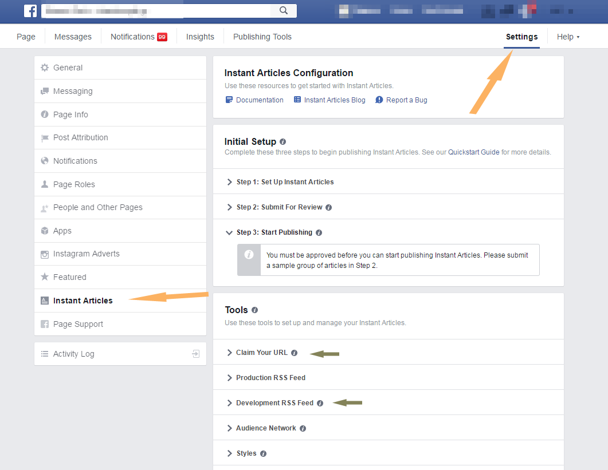Open Page Roles settings

(x=120, y=184)
